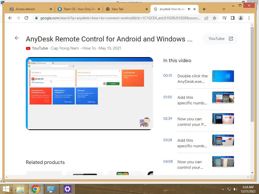Click thumbnail for 02:39 chapter

click(x=223, y=119)
